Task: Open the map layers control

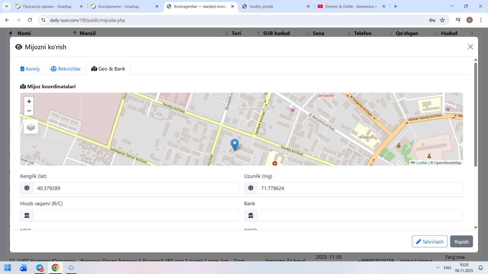Action: point(31,127)
